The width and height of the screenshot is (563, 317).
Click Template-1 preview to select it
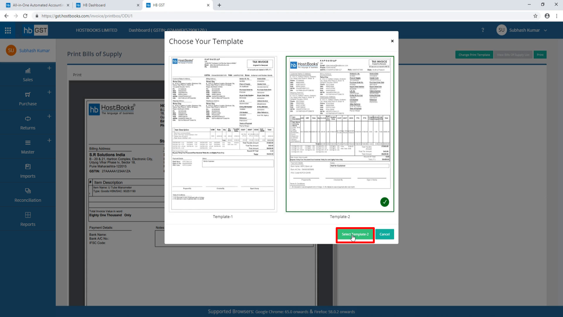click(223, 134)
